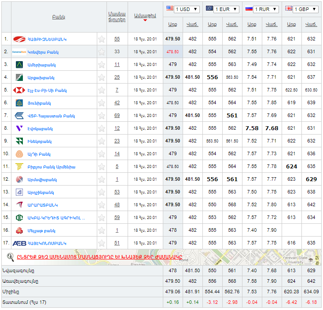This screenshot has height=310, width=323.
Task: Click the Converse Bank logo
Action: pos(19,52)
